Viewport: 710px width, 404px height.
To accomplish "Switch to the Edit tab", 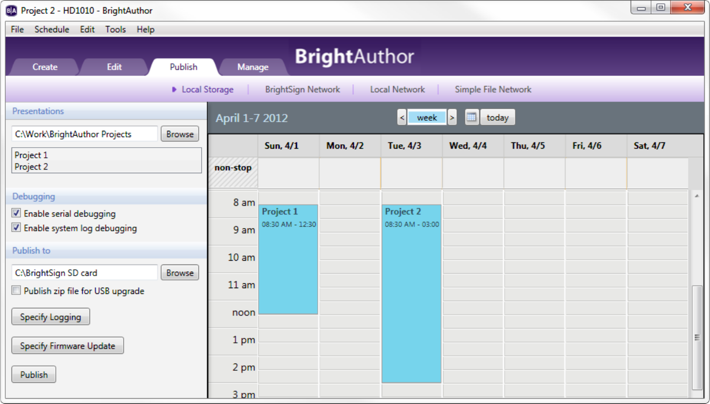I will [114, 67].
